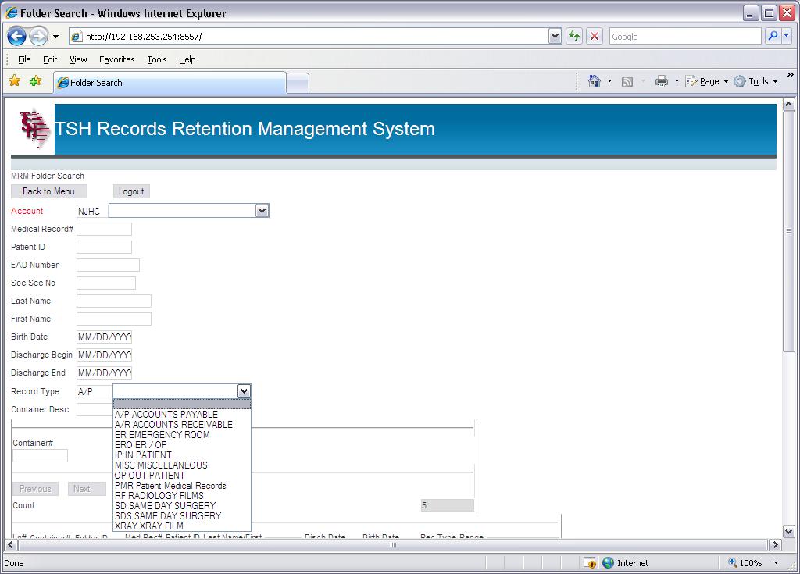Open the Account dropdown list
The image size is (800, 574).
(262, 211)
